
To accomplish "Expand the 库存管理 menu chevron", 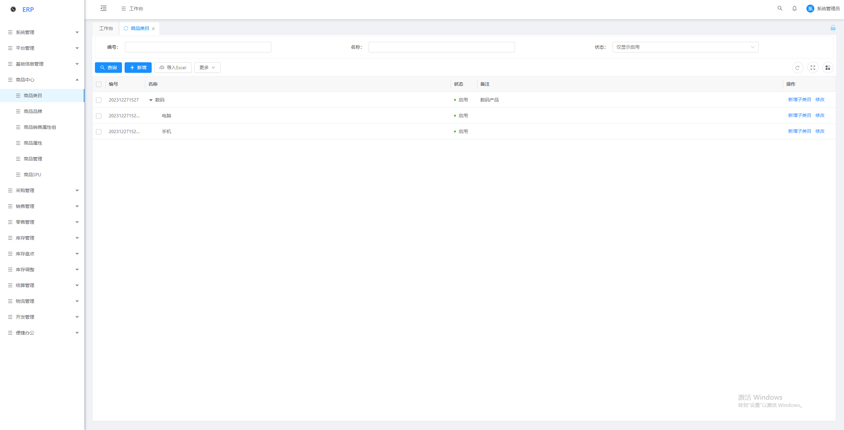I will pos(77,238).
